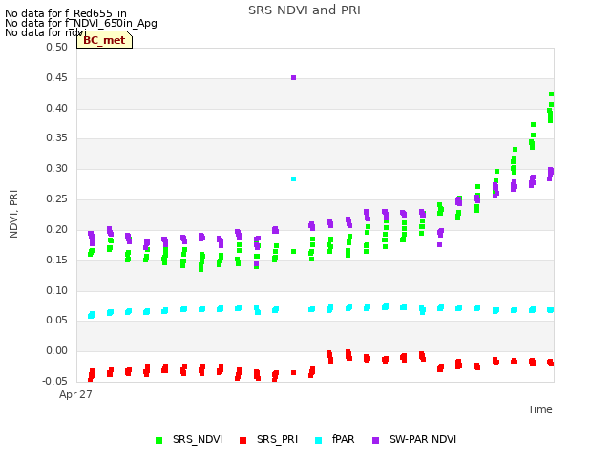Click the highest green SRS_NDVI point at right
611x458 pixels.
click(x=552, y=94)
